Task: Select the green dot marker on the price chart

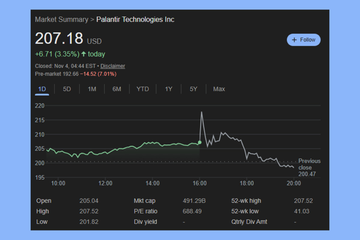Action: coord(199,142)
